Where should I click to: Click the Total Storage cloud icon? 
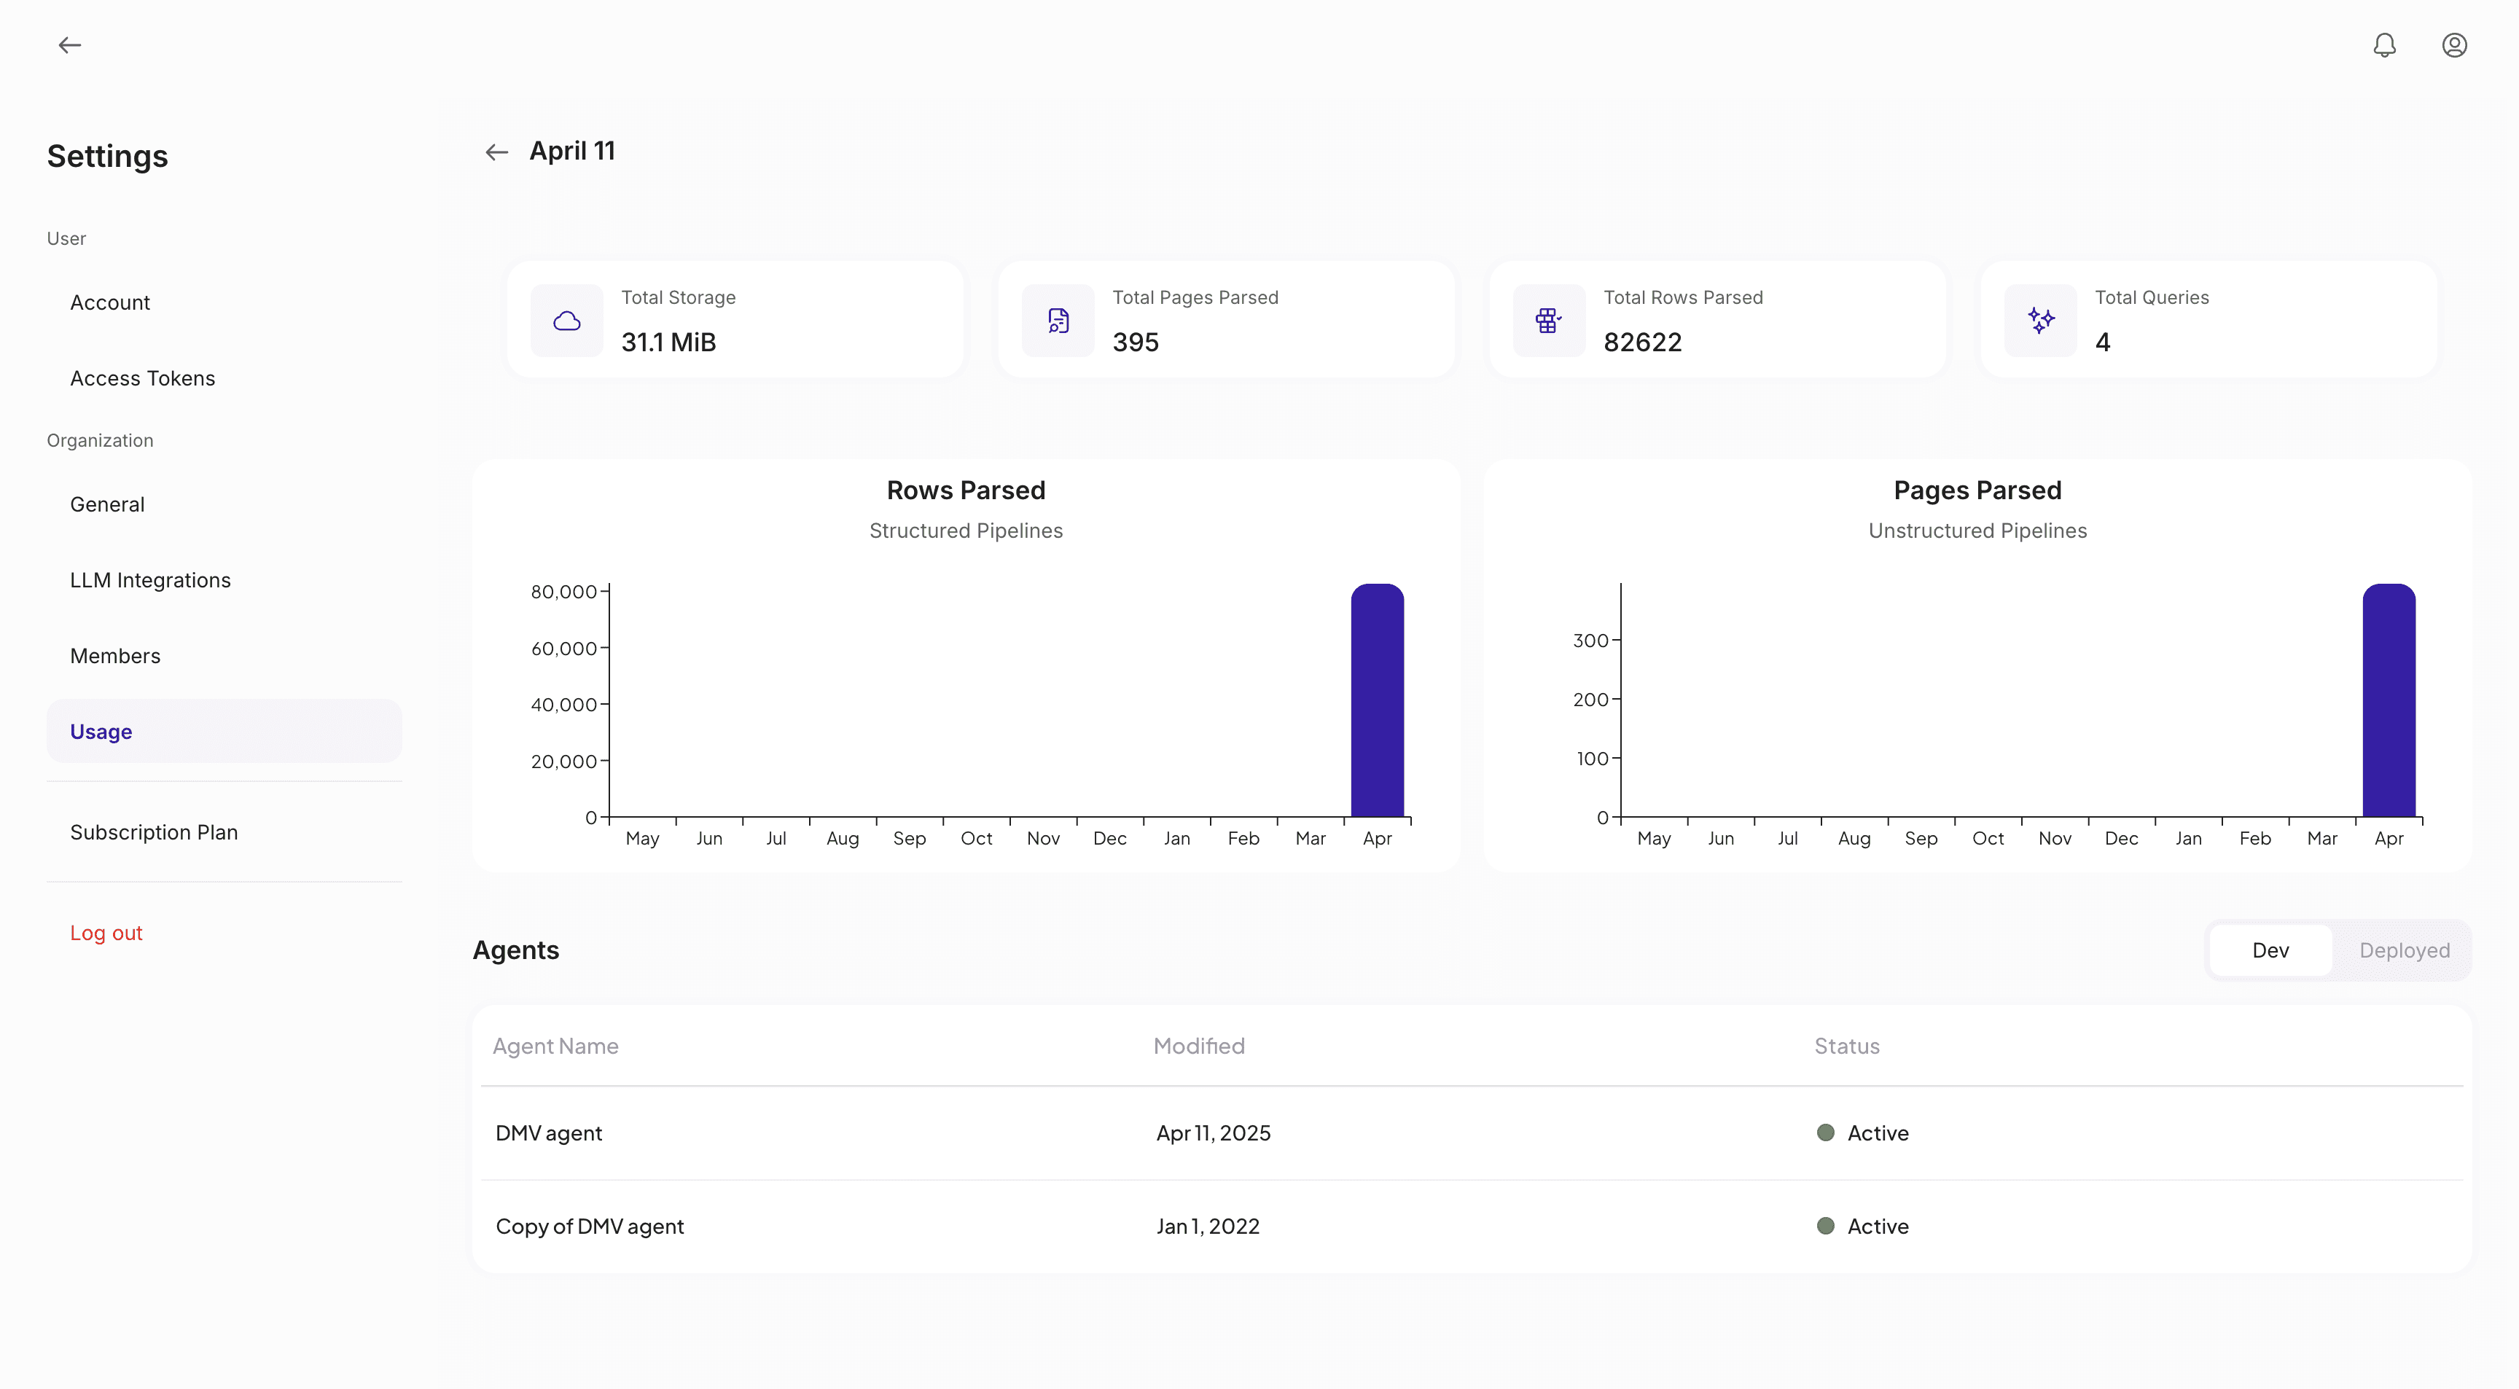tap(567, 320)
